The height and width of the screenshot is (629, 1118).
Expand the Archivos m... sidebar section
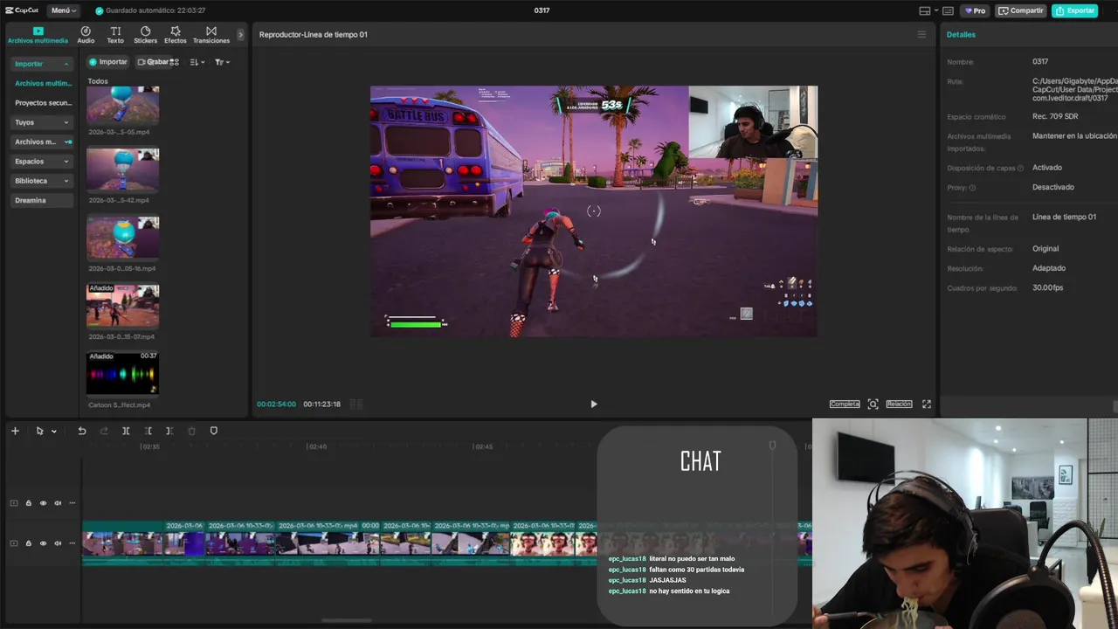click(42, 142)
